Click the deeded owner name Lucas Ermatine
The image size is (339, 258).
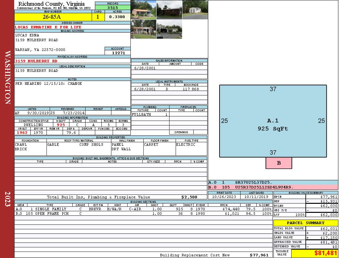[48, 27]
